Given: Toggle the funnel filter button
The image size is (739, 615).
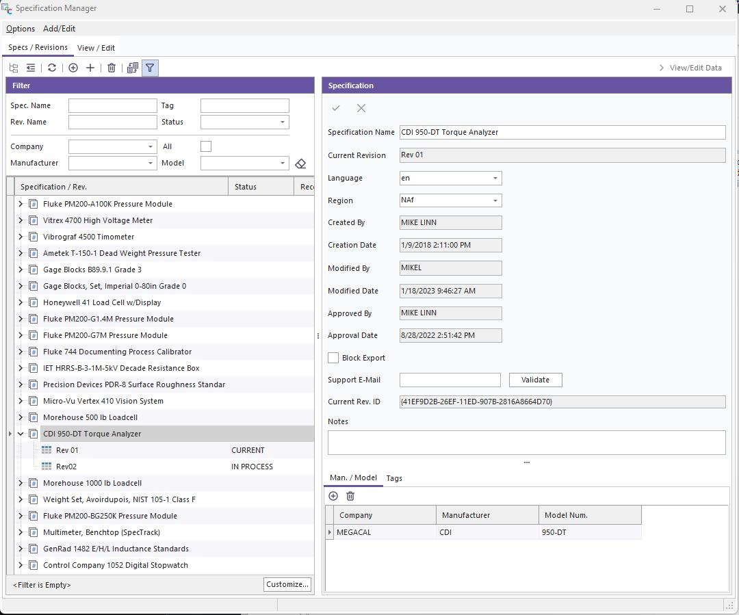Looking at the screenshot, I should 150,68.
